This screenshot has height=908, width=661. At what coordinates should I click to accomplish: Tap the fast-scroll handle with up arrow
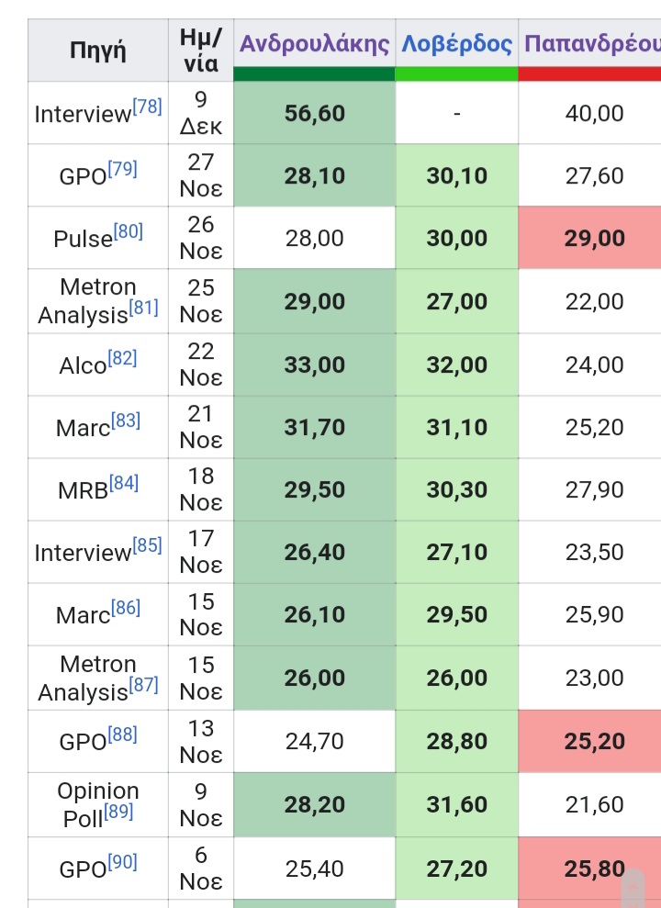(x=633, y=887)
